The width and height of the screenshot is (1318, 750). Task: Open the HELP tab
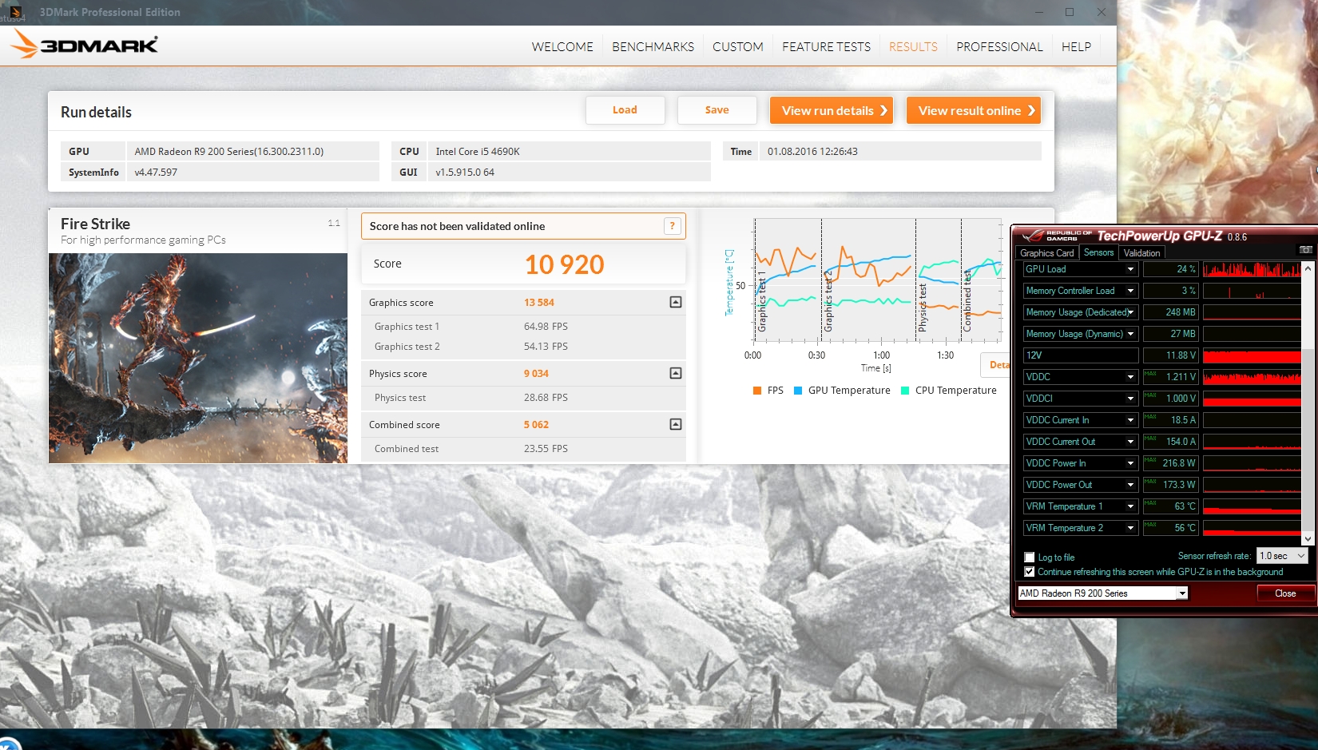coord(1076,46)
